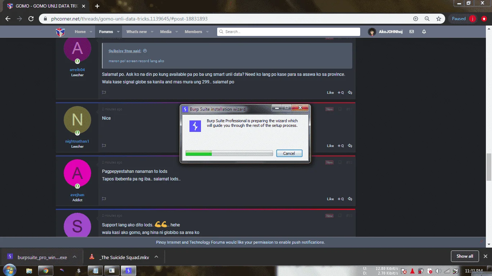Click the Chrome address bar URL
Screen dimensions: 492x276
pos(130,19)
